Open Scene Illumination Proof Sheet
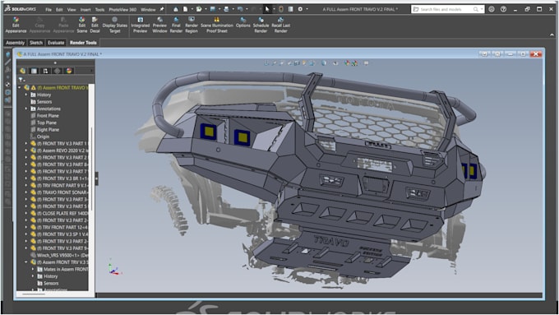Image resolution: width=559 pixels, height=315 pixels. pos(217,25)
